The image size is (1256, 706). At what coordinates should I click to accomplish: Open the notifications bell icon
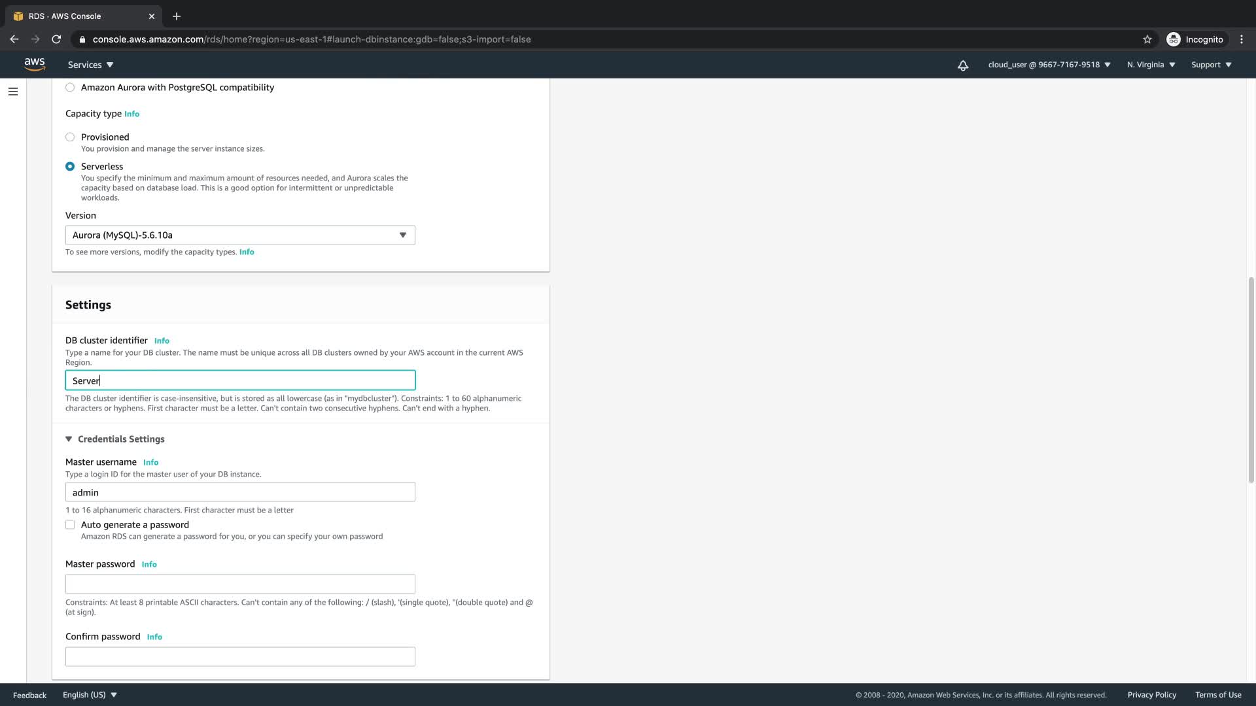click(x=962, y=65)
